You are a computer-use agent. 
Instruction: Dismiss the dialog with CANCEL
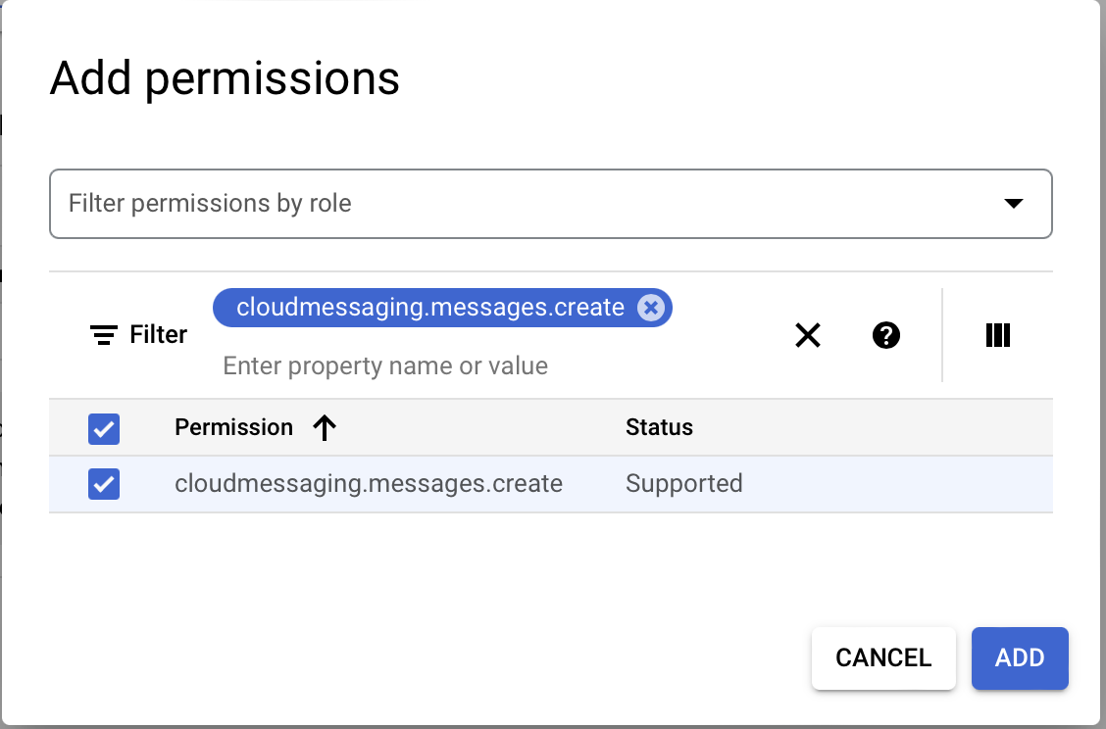(x=882, y=657)
